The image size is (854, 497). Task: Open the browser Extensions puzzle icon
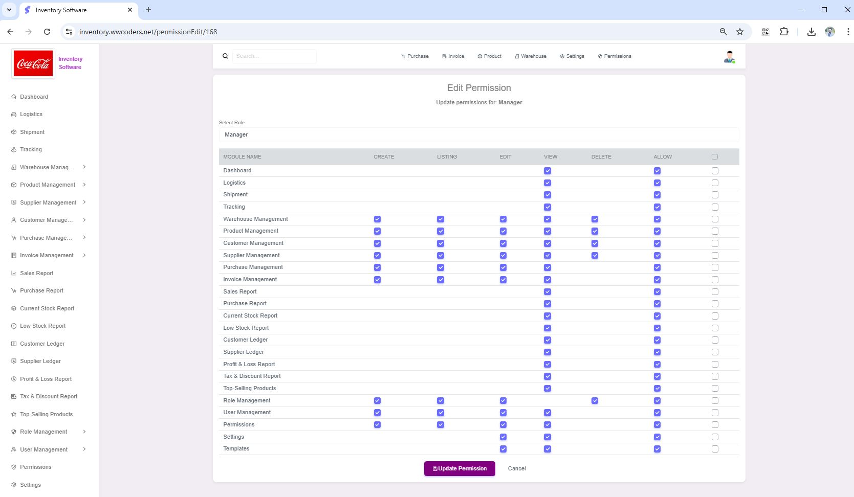click(784, 32)
